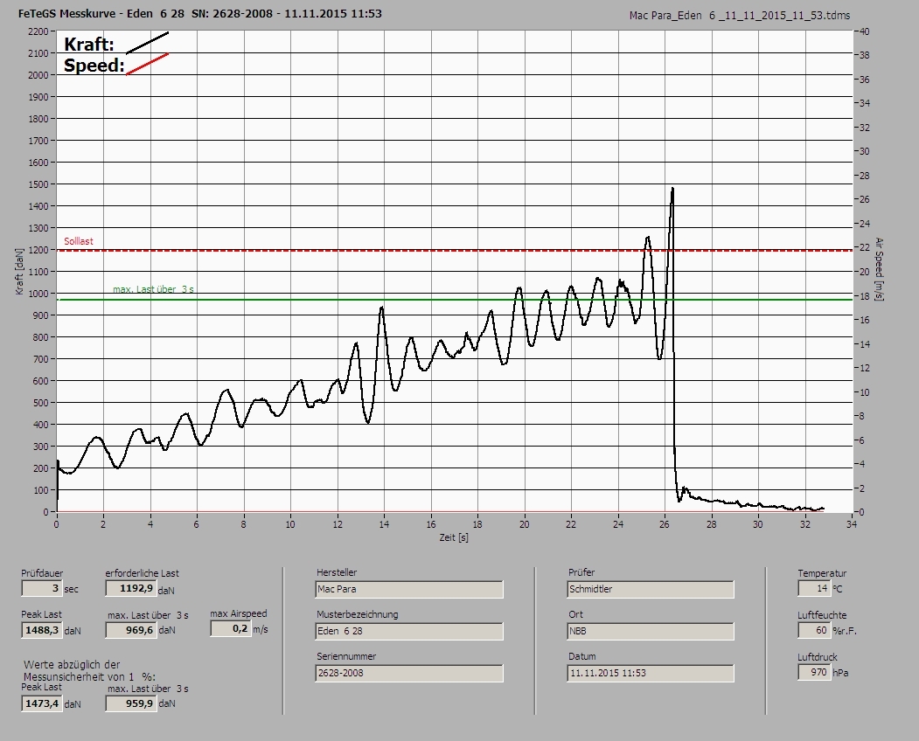Screen dimensions: 919x741
Task: Click the Luftdruck label
Action: point(817,657)
